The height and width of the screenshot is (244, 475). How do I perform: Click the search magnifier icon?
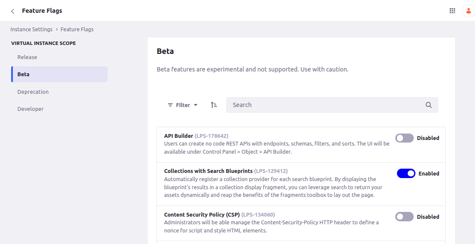click(429, 105)
